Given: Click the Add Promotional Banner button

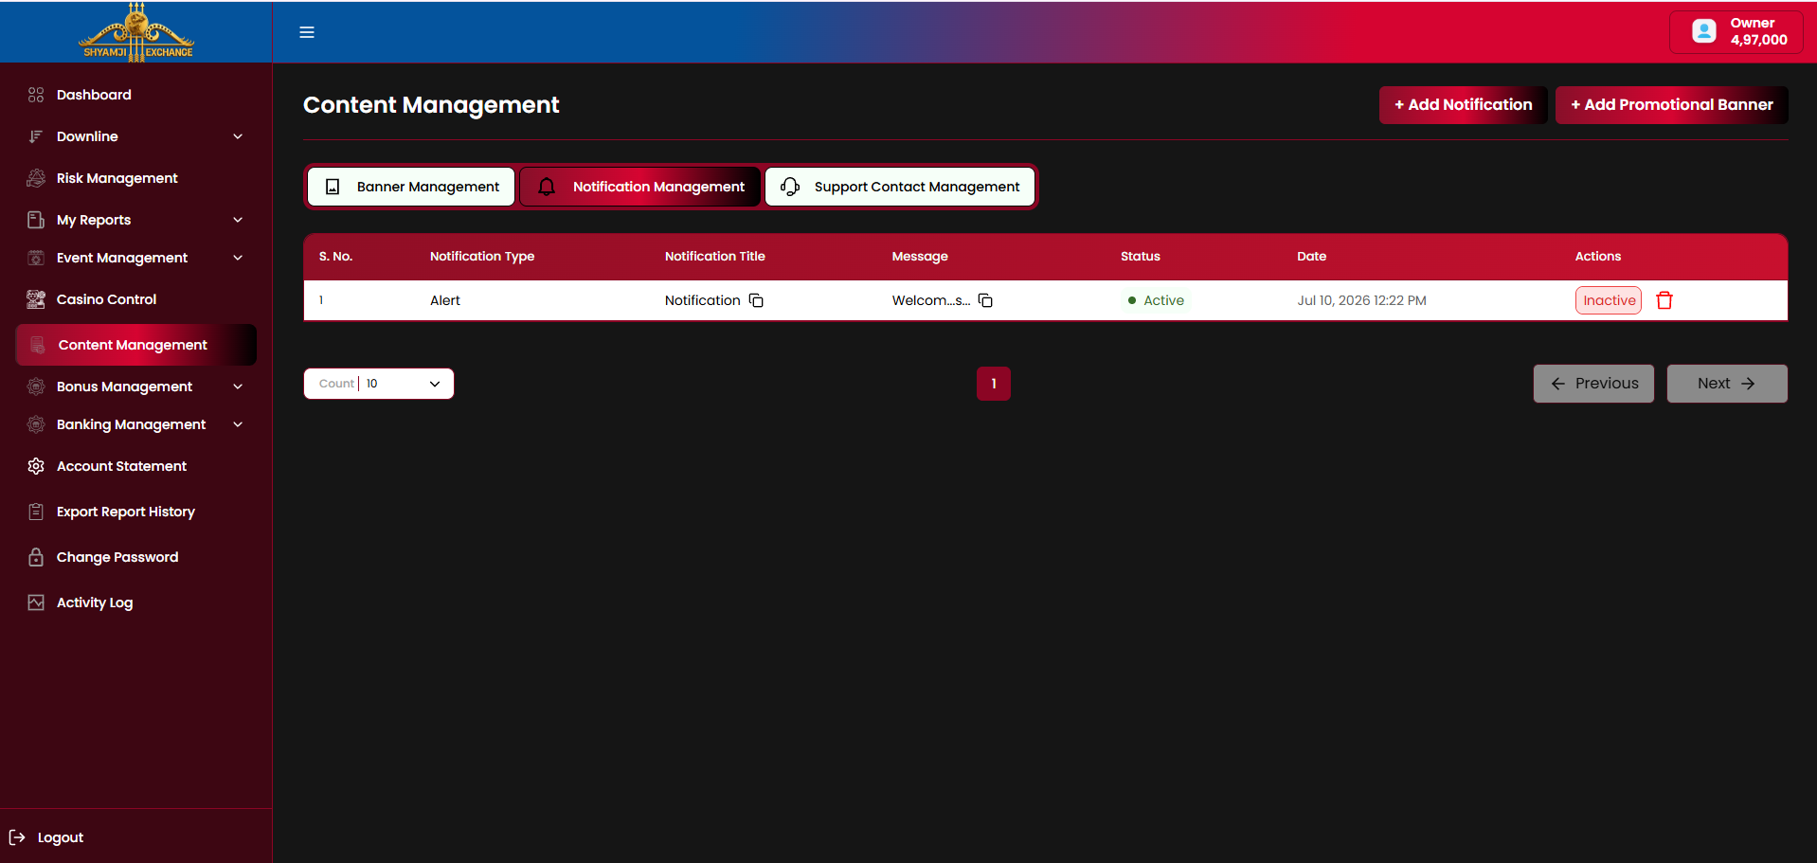Looking at the screenshot, I should (1671, 105).
